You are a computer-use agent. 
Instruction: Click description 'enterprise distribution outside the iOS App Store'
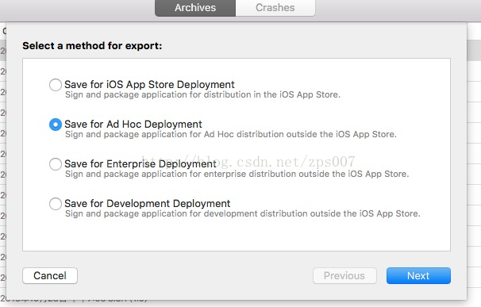(306, 175)
